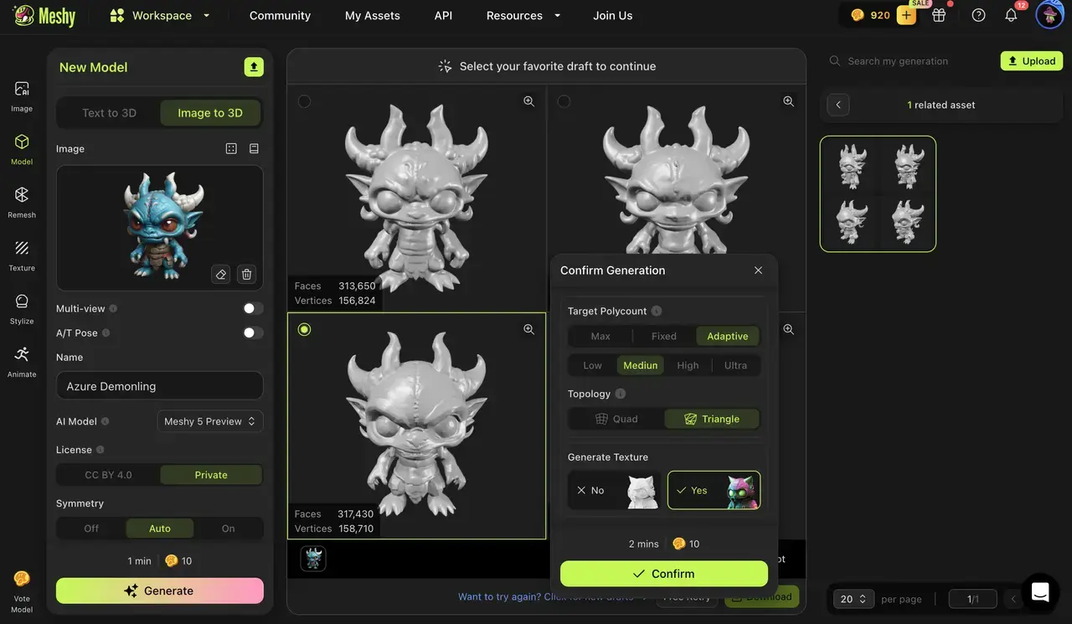Image resolution: width=1072 pixels, height=624 pixels.
Task: Delete the uploaded image with trash icon
Action: 246,274
